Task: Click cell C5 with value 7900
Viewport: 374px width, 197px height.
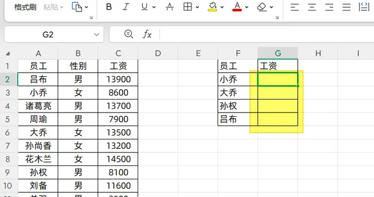Action: tap(118, 119)
